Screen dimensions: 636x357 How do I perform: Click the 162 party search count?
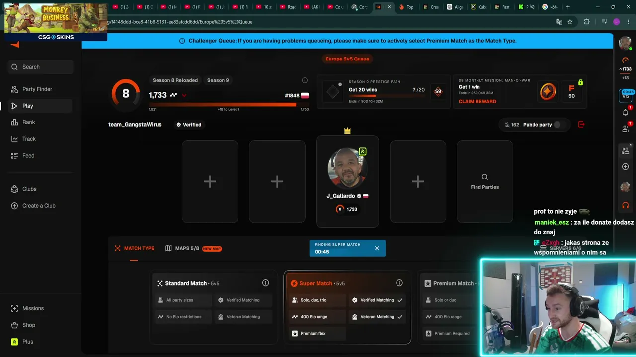512,125
